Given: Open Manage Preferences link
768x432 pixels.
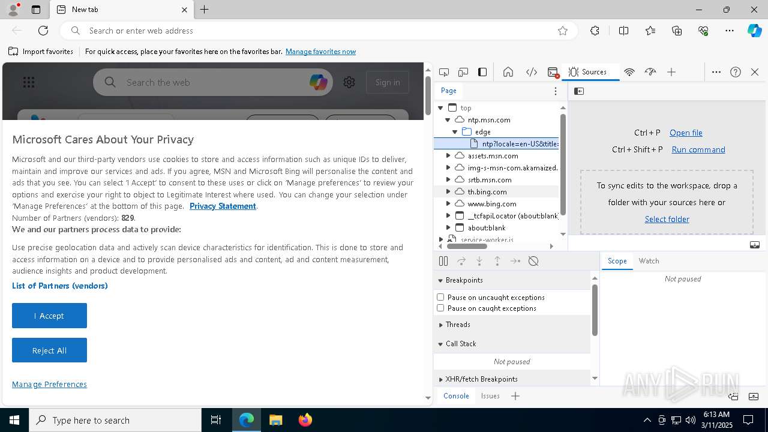Looking at the screenshot, I should click(49, 384).
